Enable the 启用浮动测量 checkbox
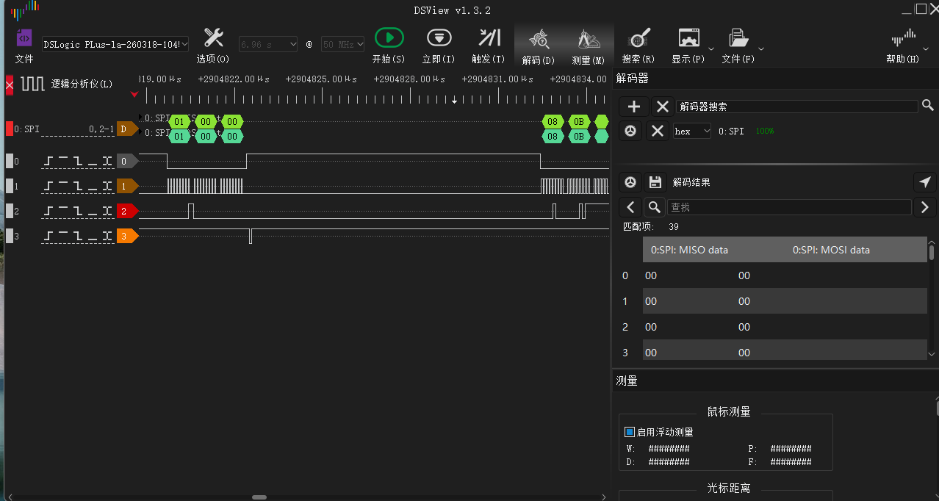Screen dimensions: 939x501 (629, 432)
